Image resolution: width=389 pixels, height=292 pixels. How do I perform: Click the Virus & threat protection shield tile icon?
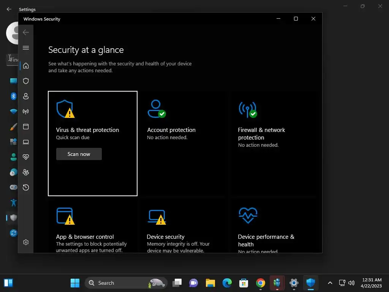[65, 109]
